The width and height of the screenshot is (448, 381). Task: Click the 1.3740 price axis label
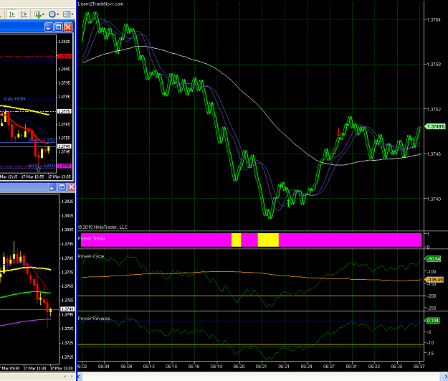[434, 199]
